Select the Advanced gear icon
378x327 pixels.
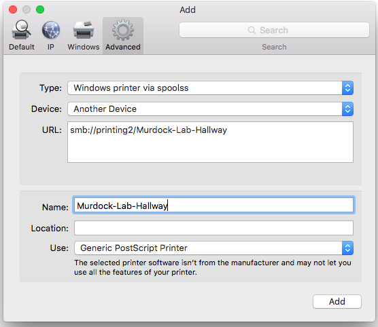coord(123,30)
